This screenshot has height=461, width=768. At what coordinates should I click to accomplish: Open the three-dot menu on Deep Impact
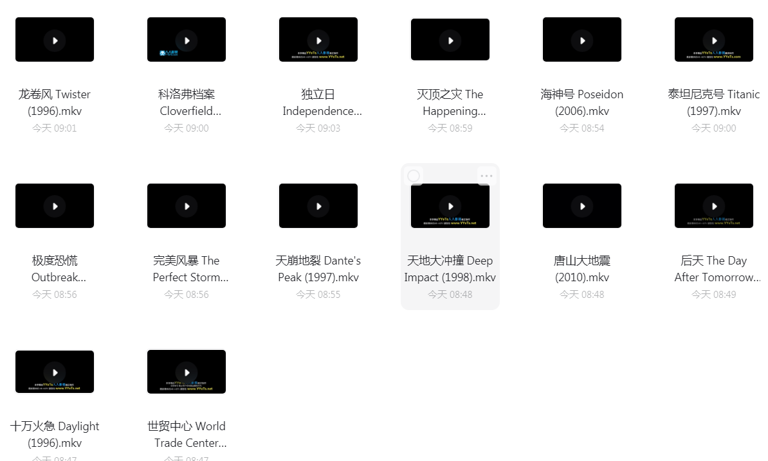(x=486, y=176)
